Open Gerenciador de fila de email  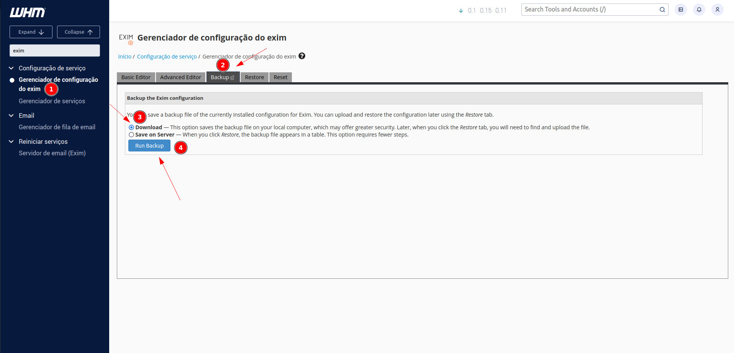point(57,127)
